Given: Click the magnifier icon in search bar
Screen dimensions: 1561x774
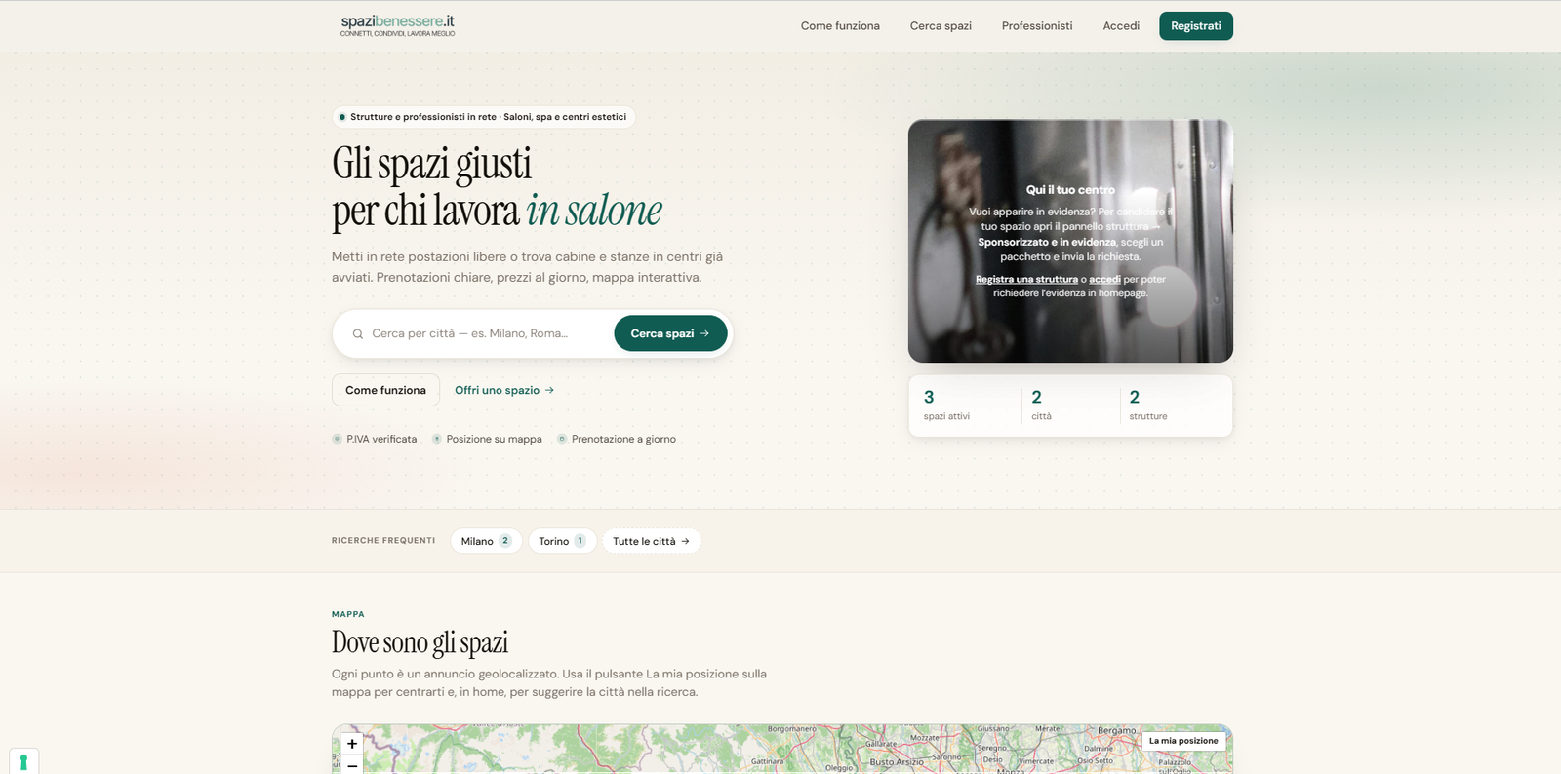Looking at the screenshot, I should 358,333.
